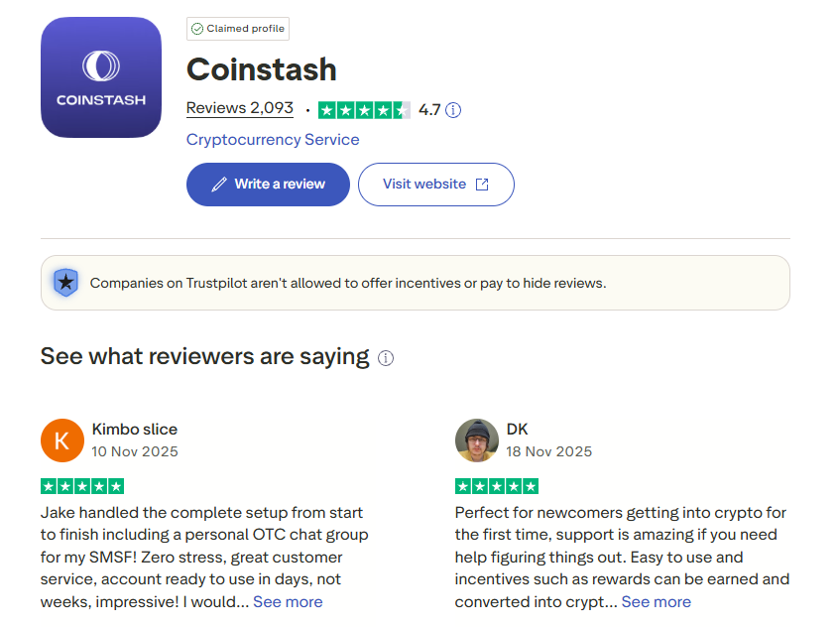Screen dimensions: 839x627
Task: Click Kimbo slice's orange K avatar
Action: click(62, 440)
